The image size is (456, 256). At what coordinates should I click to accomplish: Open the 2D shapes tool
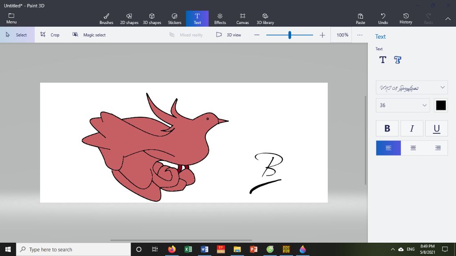tap(129, 19)
